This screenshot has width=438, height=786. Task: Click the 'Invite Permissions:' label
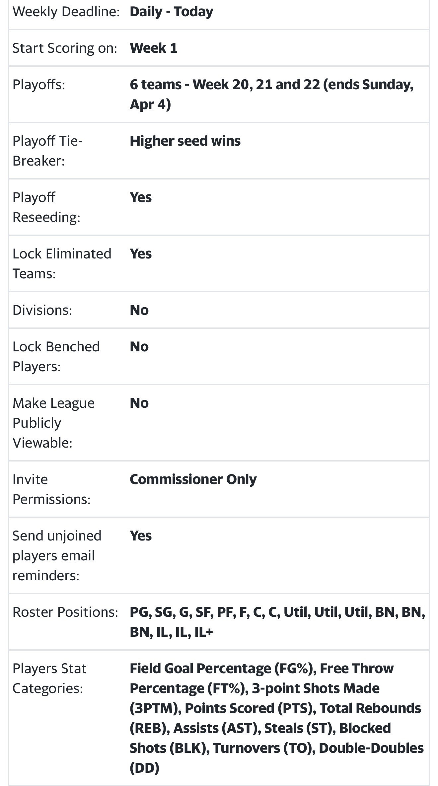coord(51,489)
